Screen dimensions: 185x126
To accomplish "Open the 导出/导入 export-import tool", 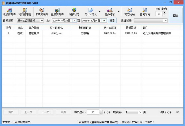I will (91, 12).
